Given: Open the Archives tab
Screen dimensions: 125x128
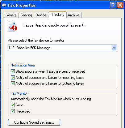Looking at the screenshot, I should click(74, 15).
